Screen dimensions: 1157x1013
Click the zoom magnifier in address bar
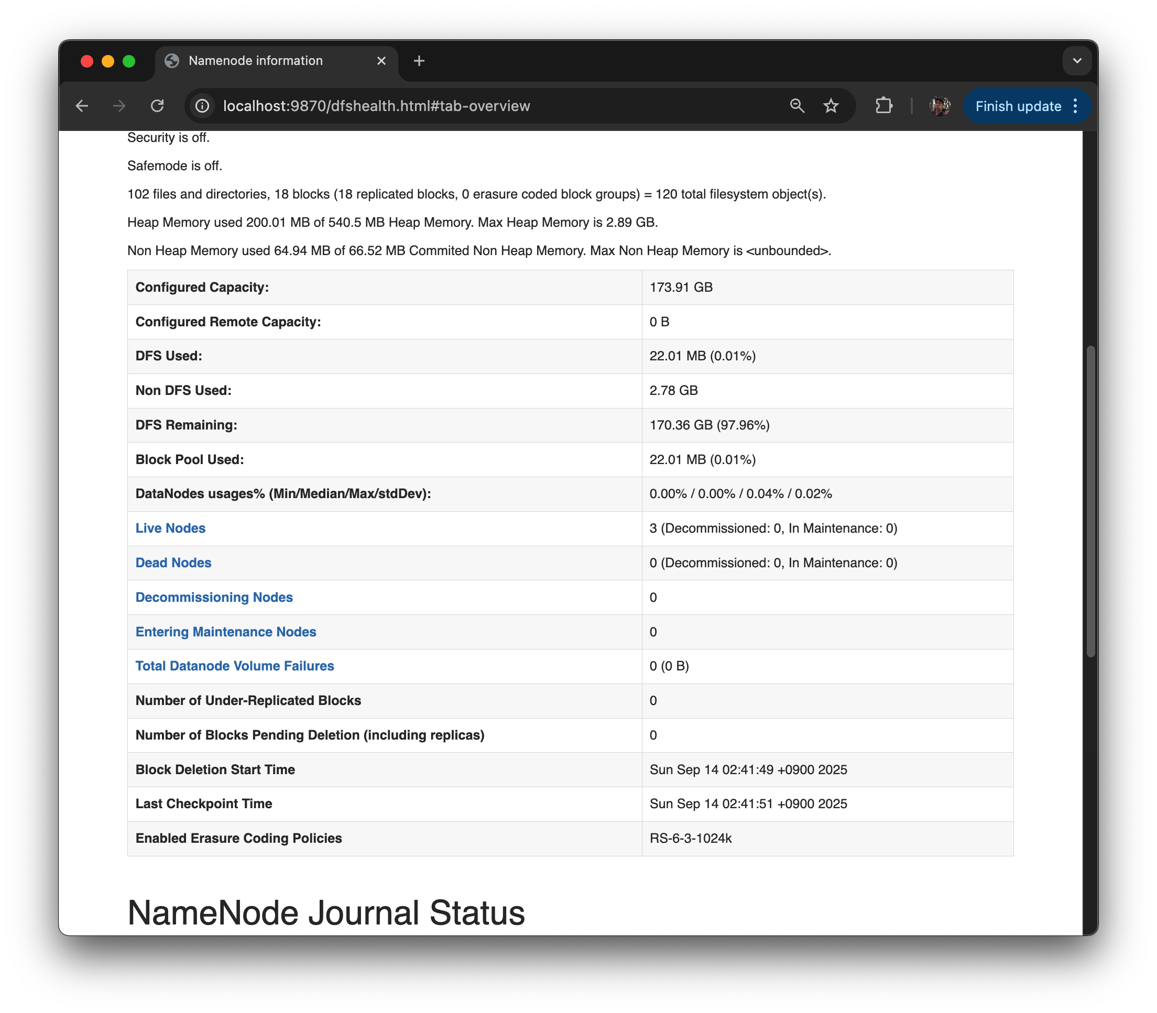(x=797, y=106)
